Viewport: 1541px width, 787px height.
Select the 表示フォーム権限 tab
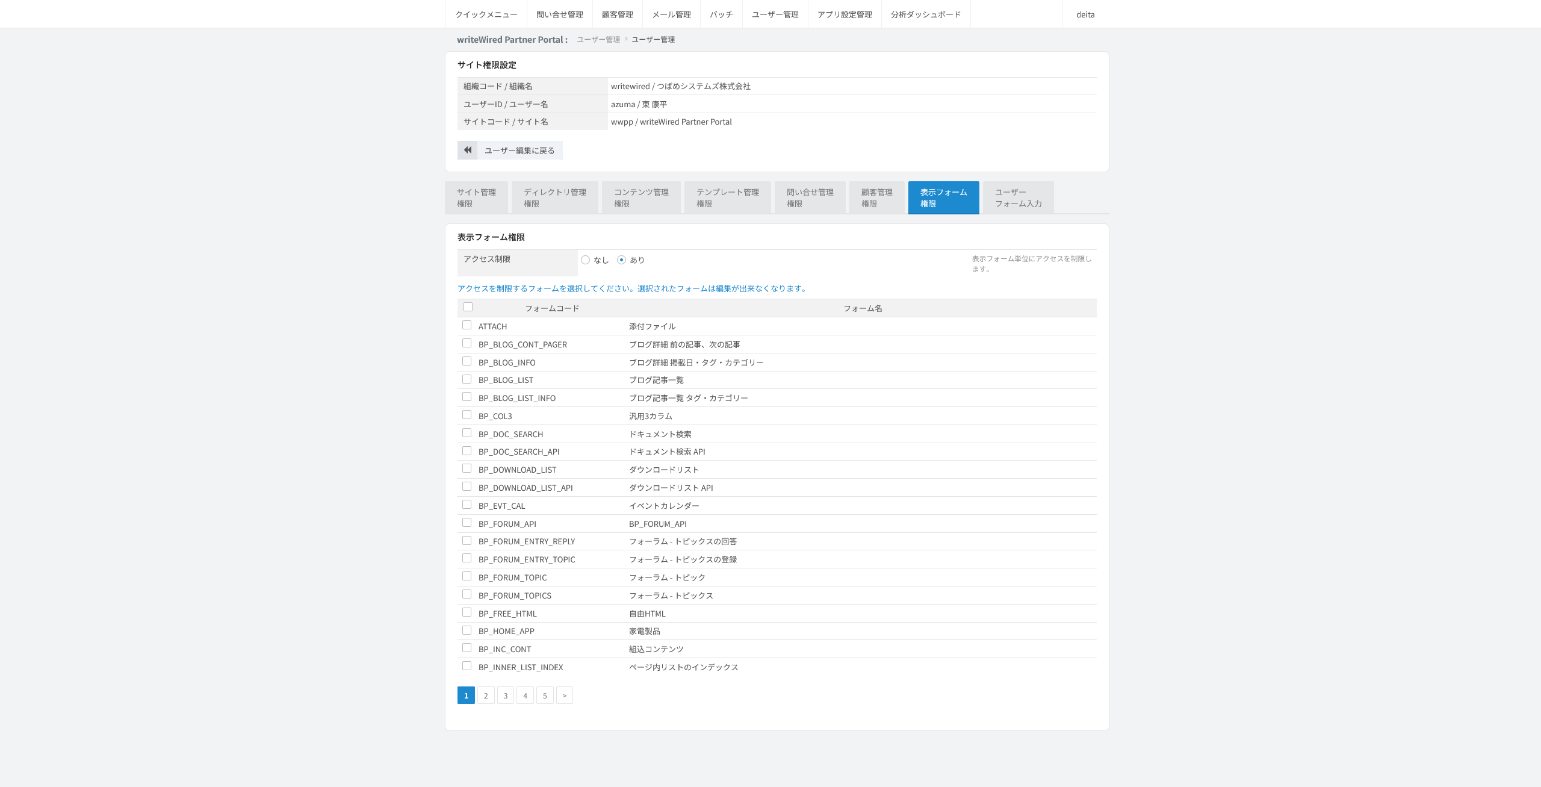coord(944,198)
